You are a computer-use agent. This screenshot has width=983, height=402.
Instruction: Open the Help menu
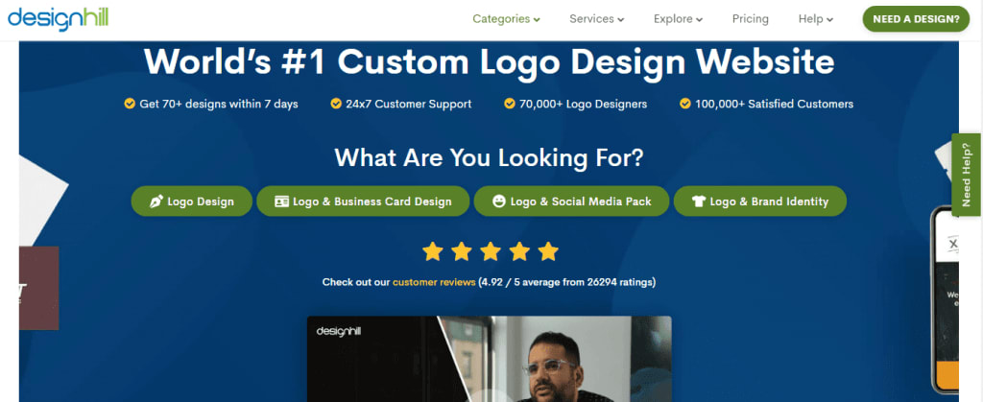[x=816, y=19]
